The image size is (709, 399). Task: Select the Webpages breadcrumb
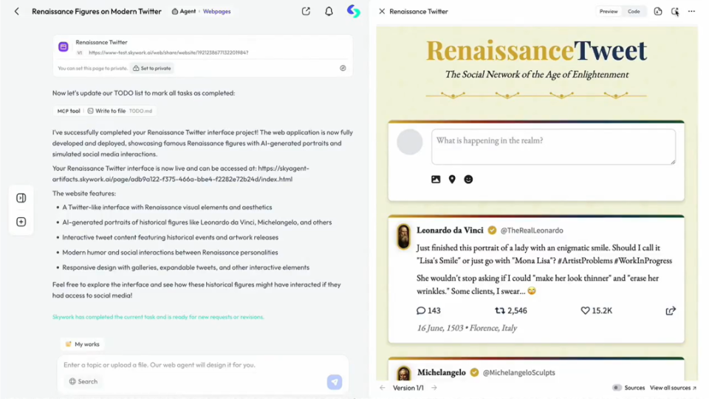click(216, 11)
